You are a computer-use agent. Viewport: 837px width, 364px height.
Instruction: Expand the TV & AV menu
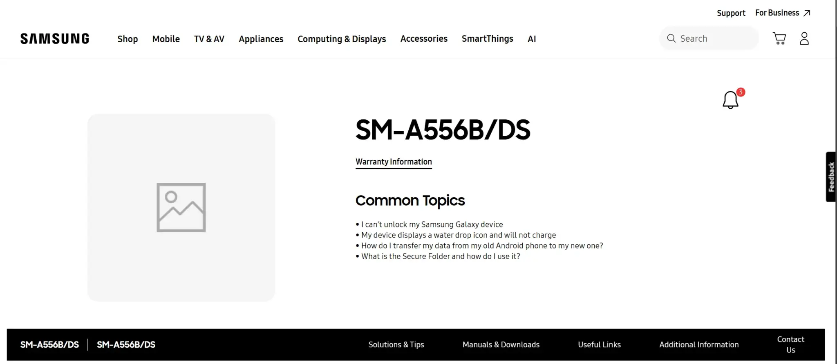coord(209,39)
